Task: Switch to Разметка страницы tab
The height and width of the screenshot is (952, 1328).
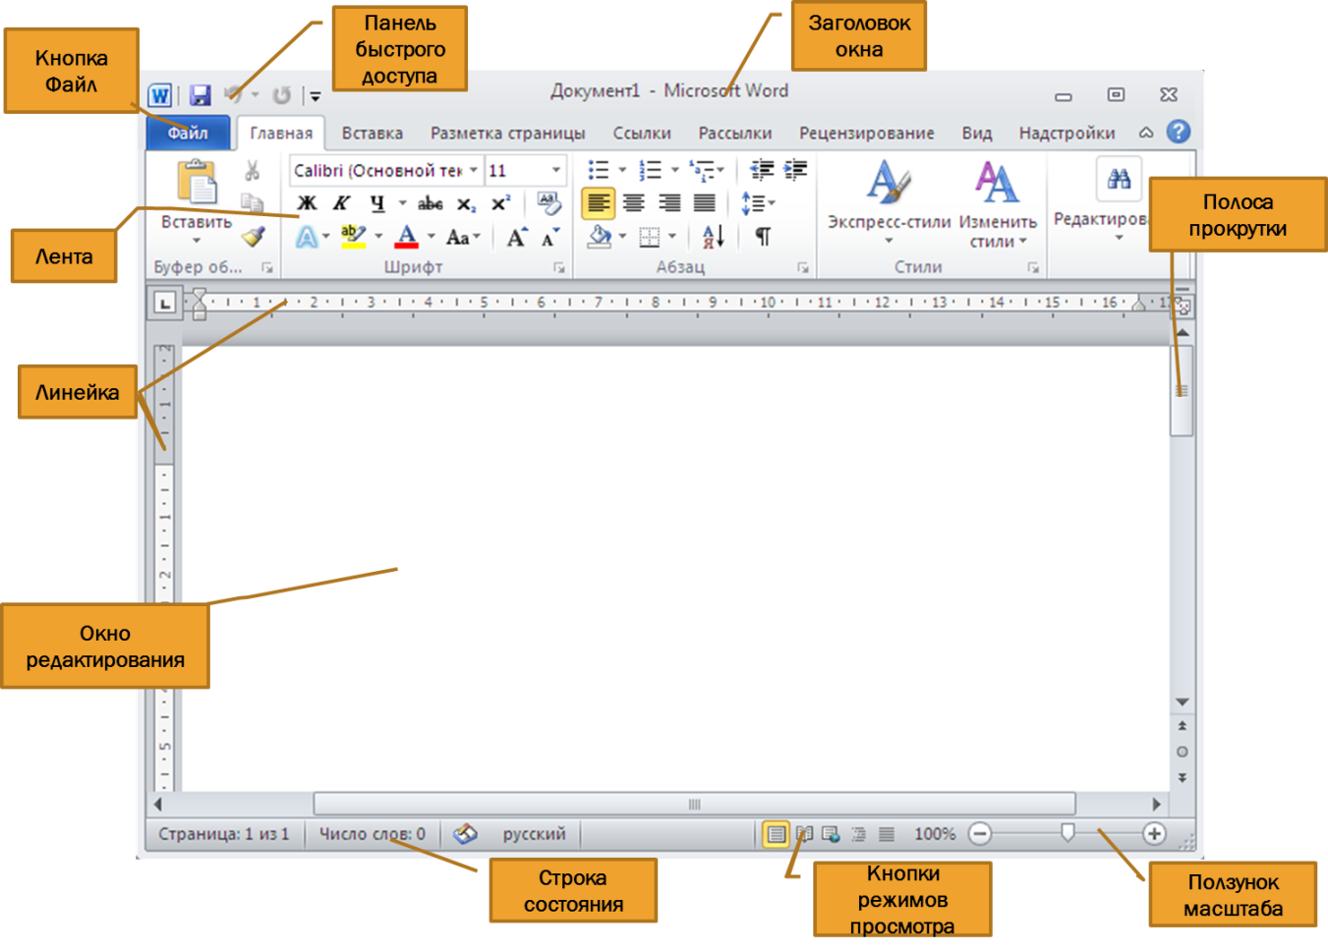Action: pyautogui.click(x=508, y=133)
